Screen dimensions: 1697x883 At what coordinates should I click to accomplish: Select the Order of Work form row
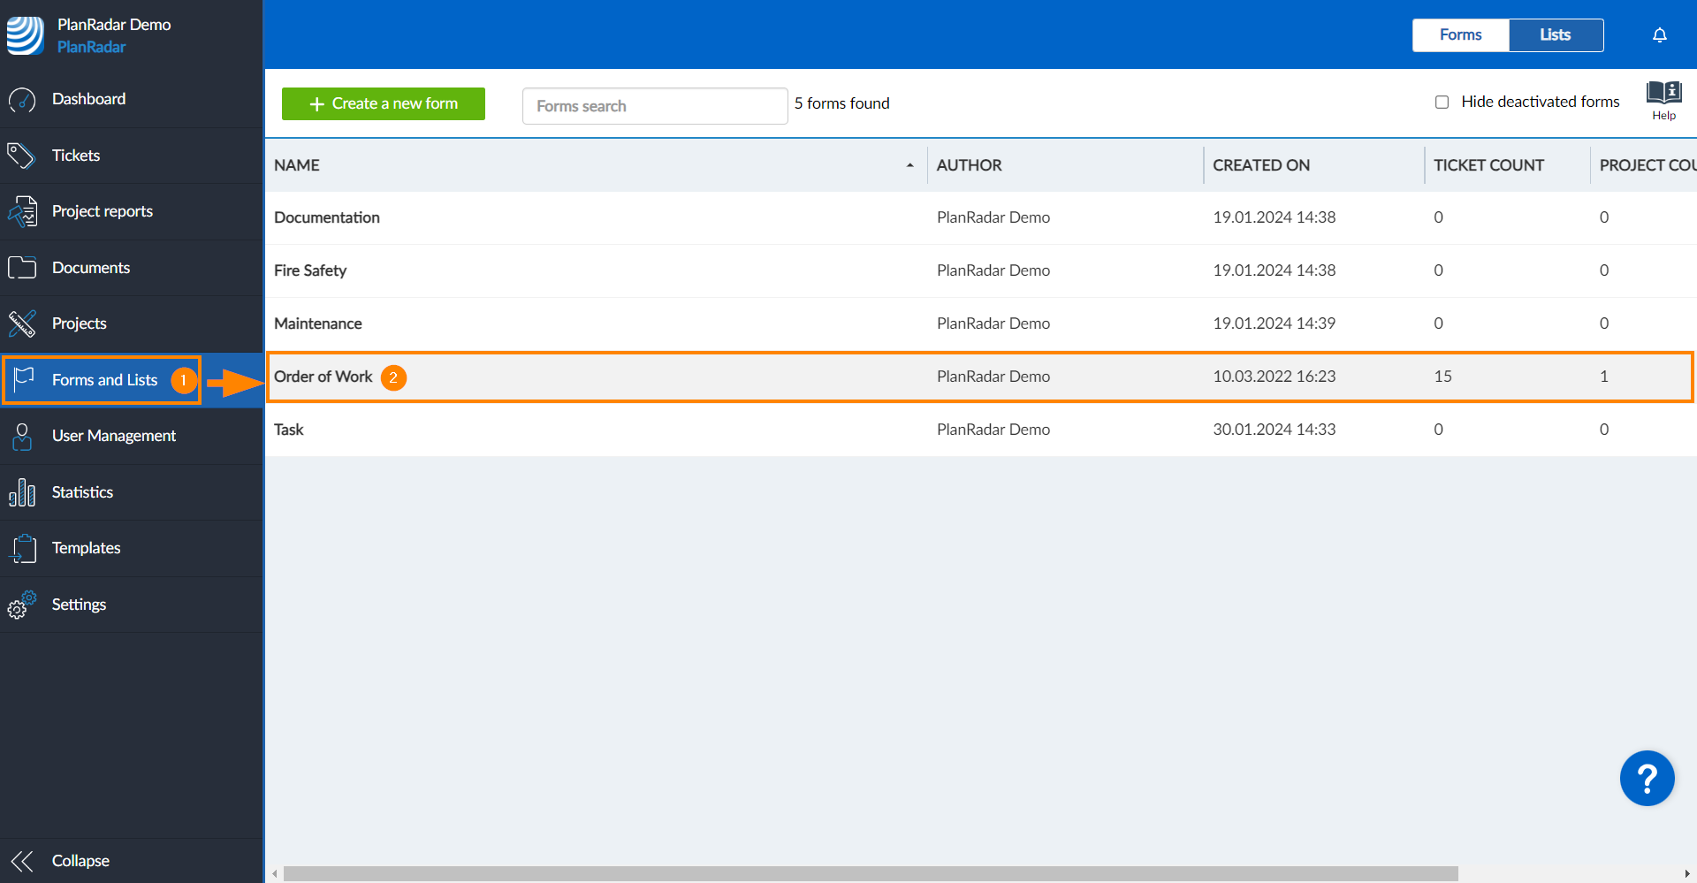tap(323, 377)
